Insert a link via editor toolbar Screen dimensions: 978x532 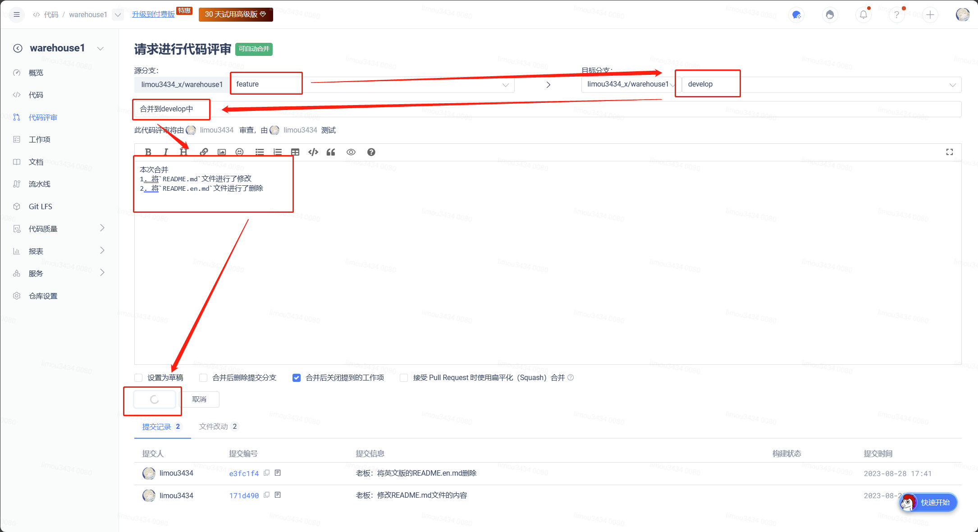[204, 152]
